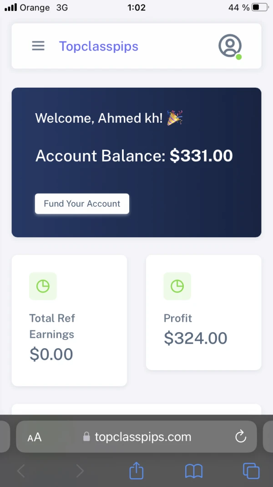Click the Topclasspips brand link
The height and width of the screenshot is (487, 273).
tap(99, 46)
